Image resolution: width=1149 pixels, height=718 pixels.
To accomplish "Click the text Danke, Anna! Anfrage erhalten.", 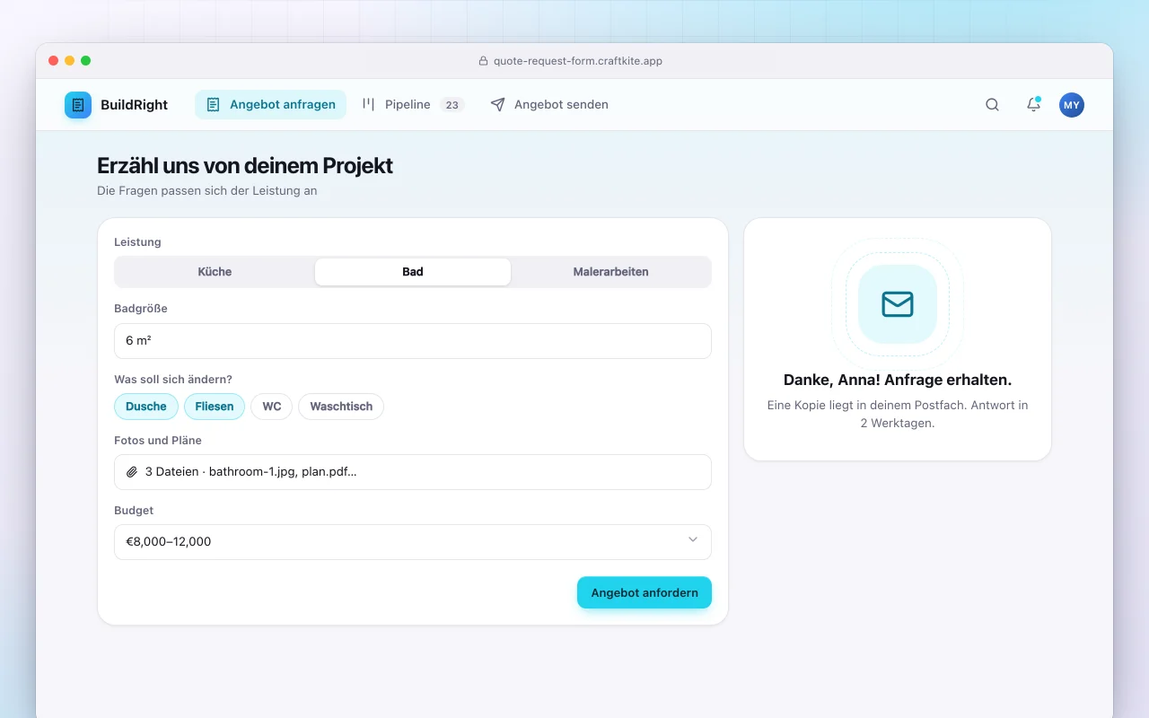I will coord(898,380).
